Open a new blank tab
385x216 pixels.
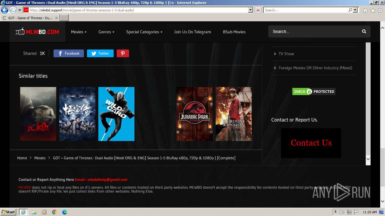click(x=64, y=18)
